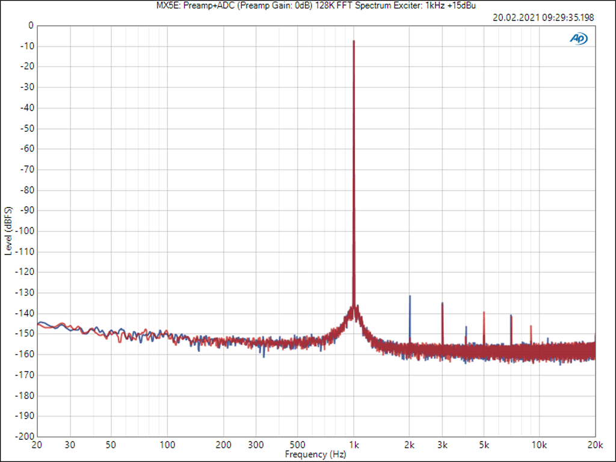Click the tip of the 1 kHz fundamental peak
The width and height of the screenshot is (616, 462).
[354, 42]
